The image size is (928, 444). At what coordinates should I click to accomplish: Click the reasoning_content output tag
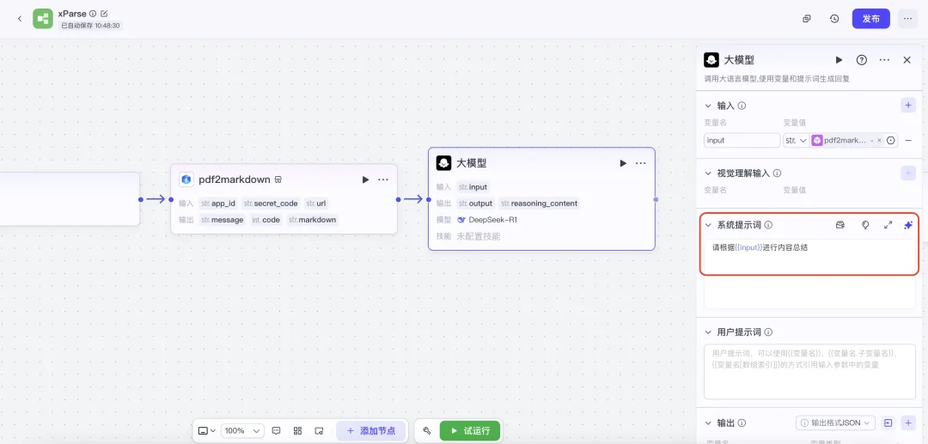539,204
